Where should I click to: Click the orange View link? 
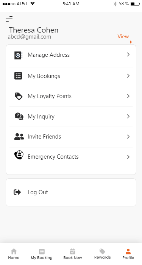pyautogui.click(x=123, y=36)
